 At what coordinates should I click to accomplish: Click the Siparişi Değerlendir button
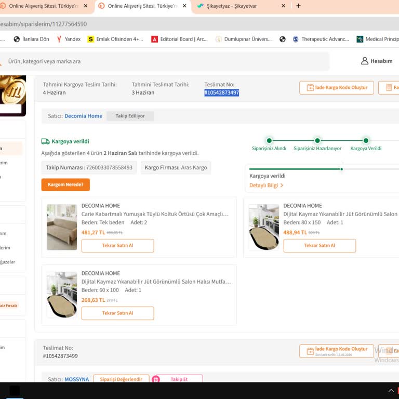click(x=121, y=379)
